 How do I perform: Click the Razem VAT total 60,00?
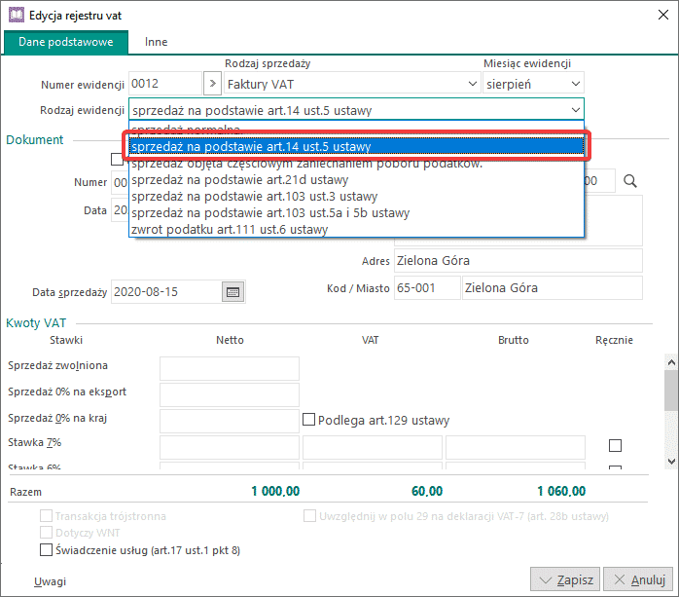pos(427,491)
